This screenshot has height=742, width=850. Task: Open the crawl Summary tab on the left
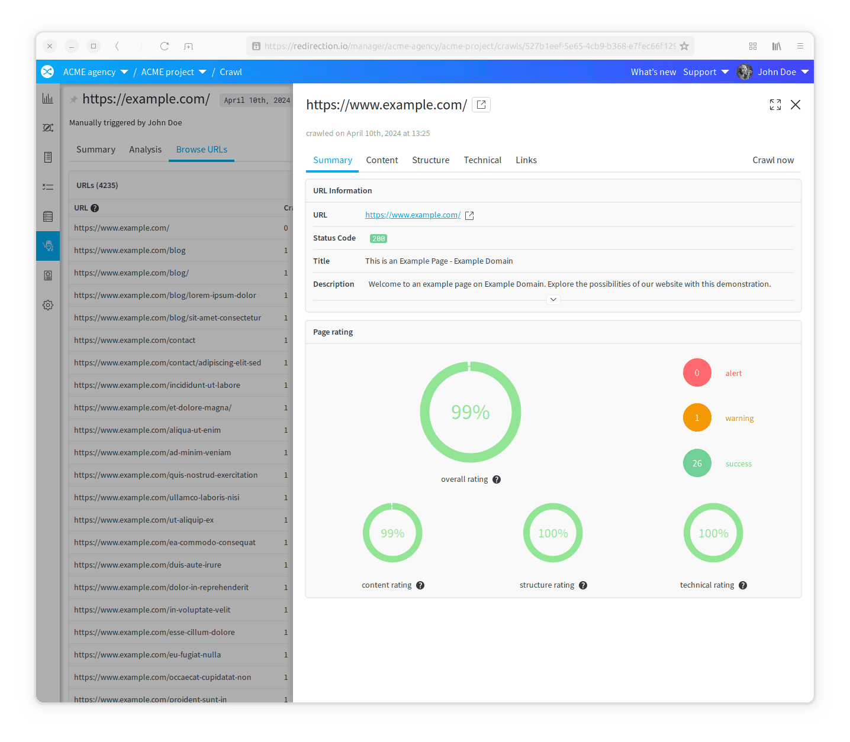pos(96,150)
